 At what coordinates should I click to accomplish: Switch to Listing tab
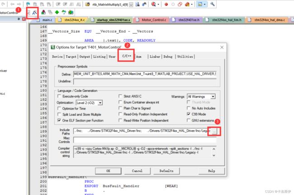(x=100, y=57)
